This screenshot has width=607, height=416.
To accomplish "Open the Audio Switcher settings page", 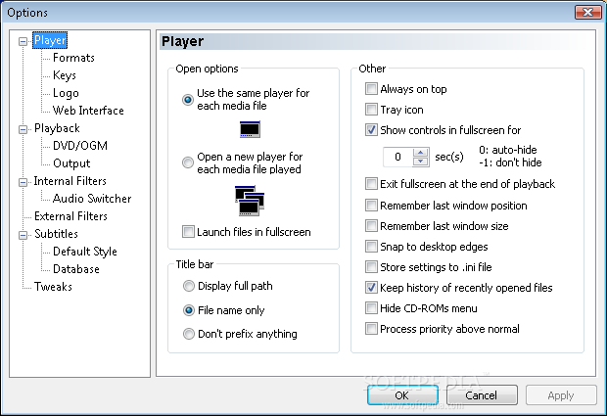I will click(92, 199).
